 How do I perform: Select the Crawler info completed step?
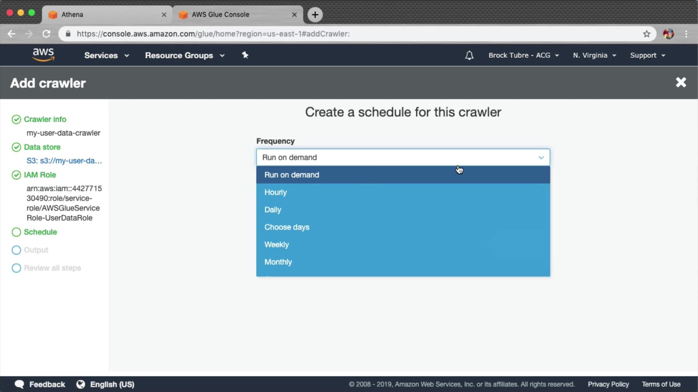point(45,119)
